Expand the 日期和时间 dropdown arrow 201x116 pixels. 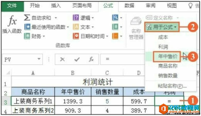pyautogui.click(x=107, y=36)
